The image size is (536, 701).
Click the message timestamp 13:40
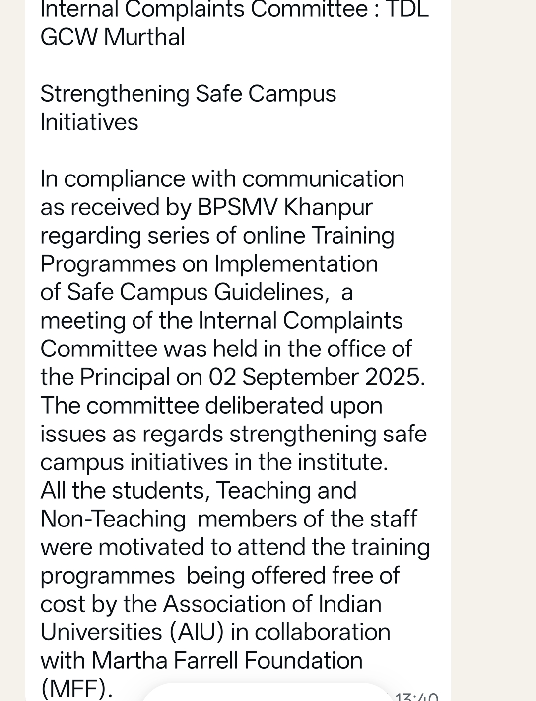click(x=416, y=696)
